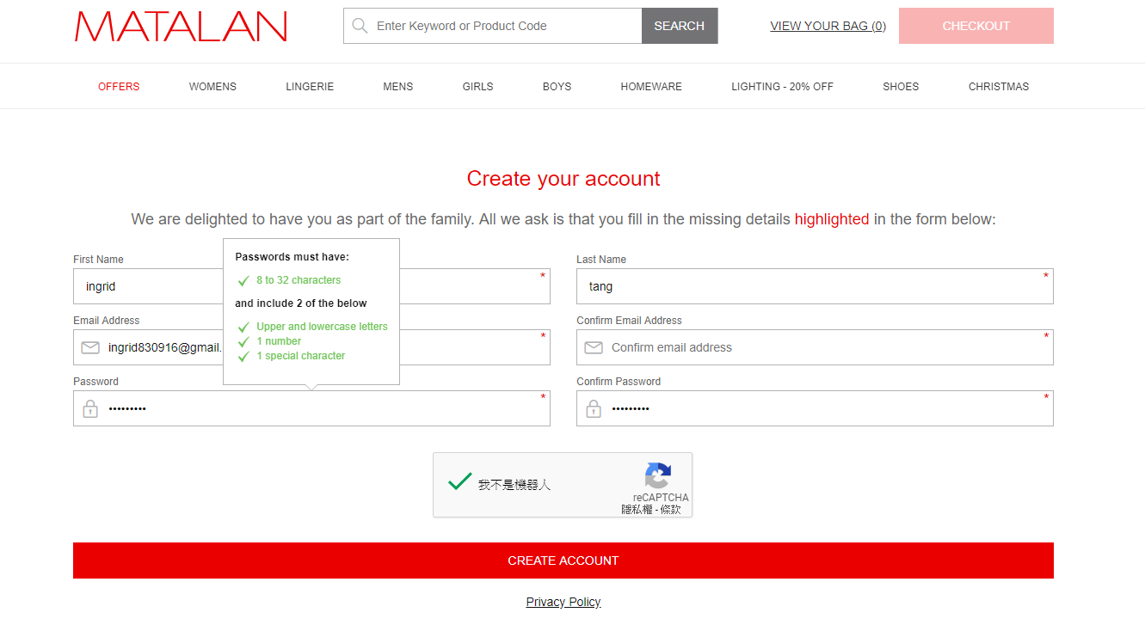
Task: Select the CHRISTMAS menu item
Action: click(998, 87)
